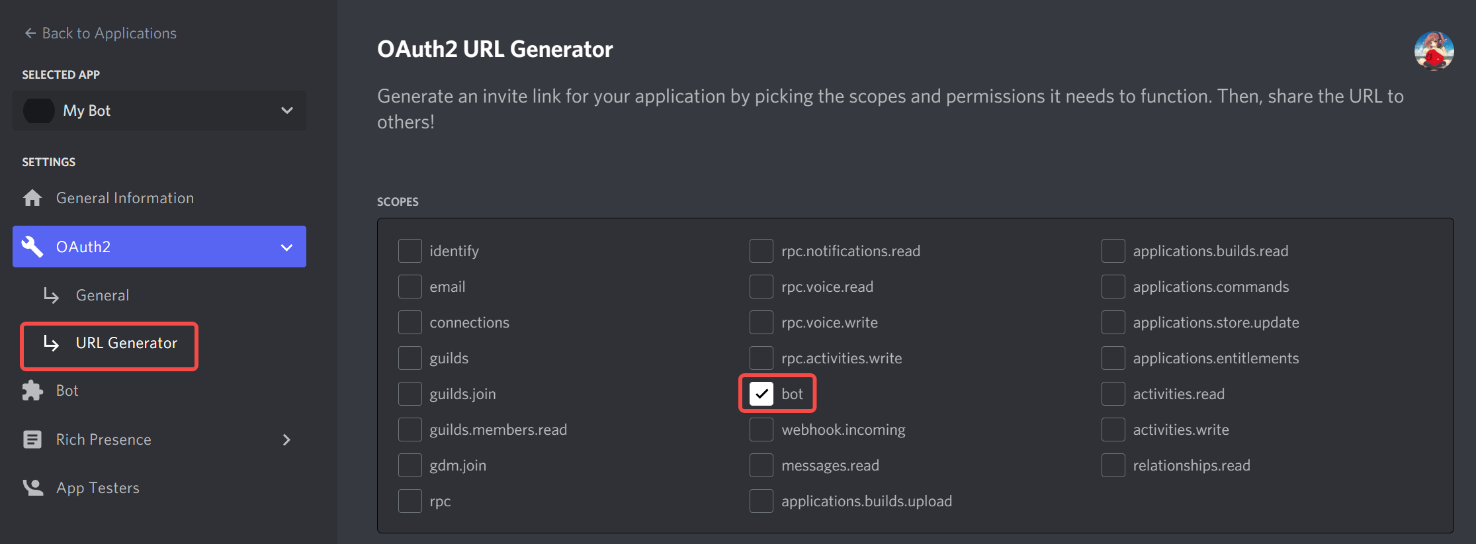This screenshot has width=1476, height=544.
Task: Open the App Testers settings page
Action: [x=98, y=488]
